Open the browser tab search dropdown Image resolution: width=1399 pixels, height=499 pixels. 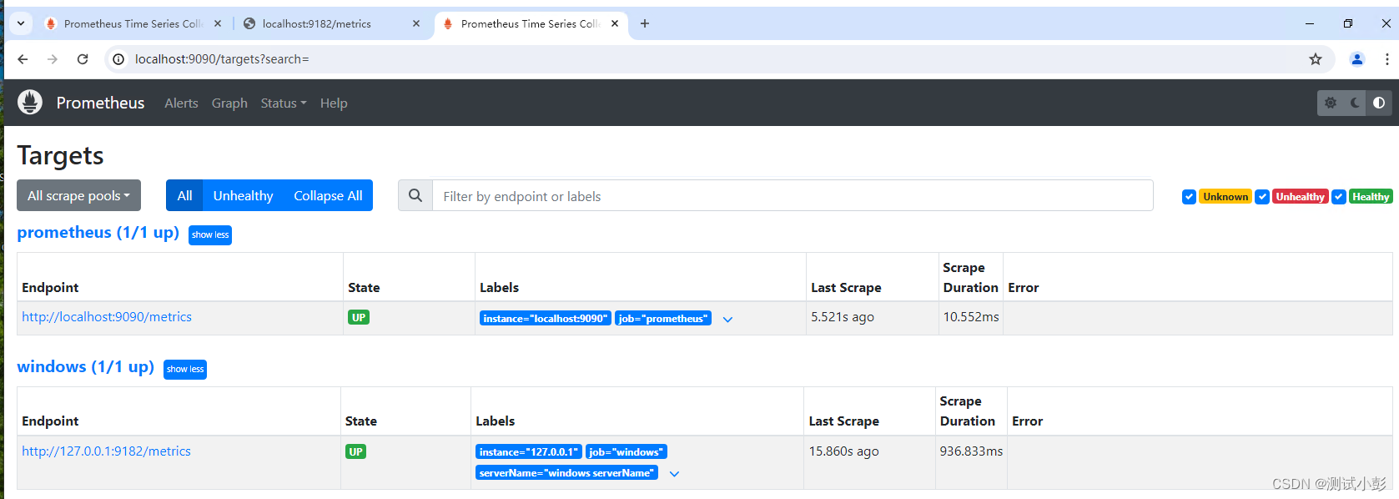click(x=21, y=23)
